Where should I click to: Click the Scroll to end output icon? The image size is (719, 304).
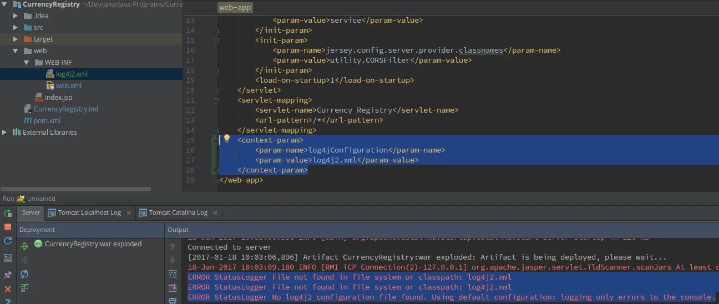pos(173,287)
